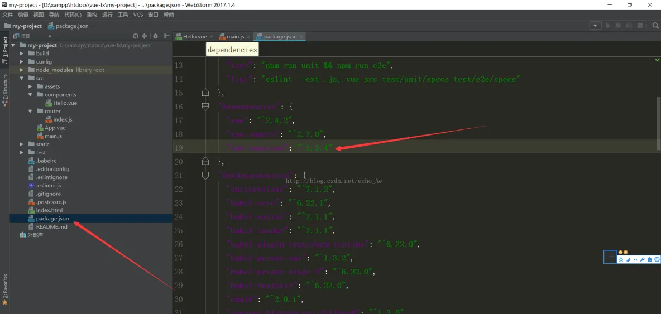Close the package.json tab
This screenshot has width=661, height=314.
(x=302, y=37)
